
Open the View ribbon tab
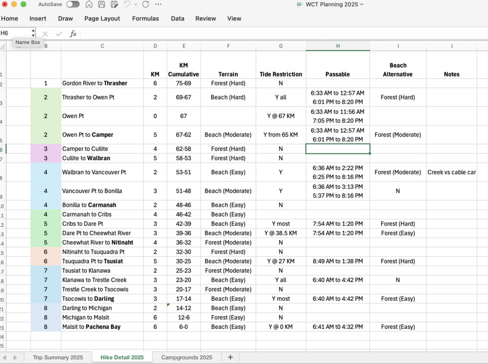point(234,19)
